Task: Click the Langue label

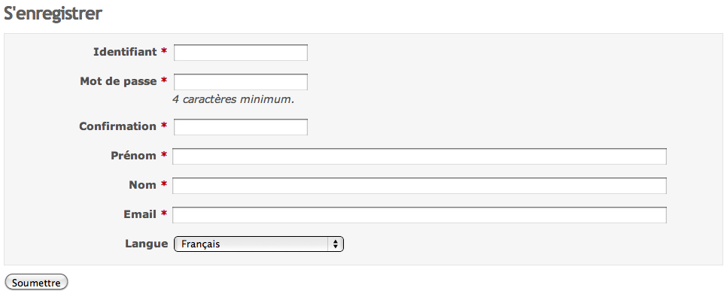Action: point(147,244)
